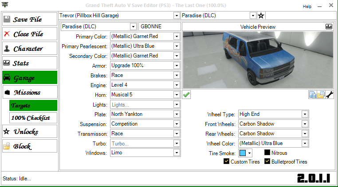Open the Plate North Yankton dropdown
The width and height of the screenshot is (338, 187).
pyautogui.click(x=177, y=114)
